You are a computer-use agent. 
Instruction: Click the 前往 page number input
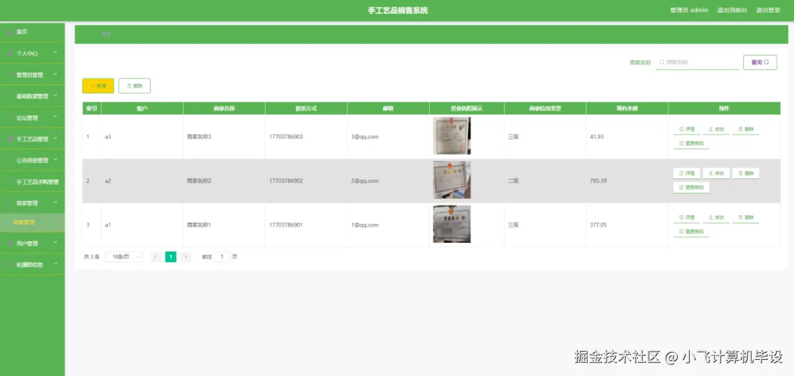point(221,257)
